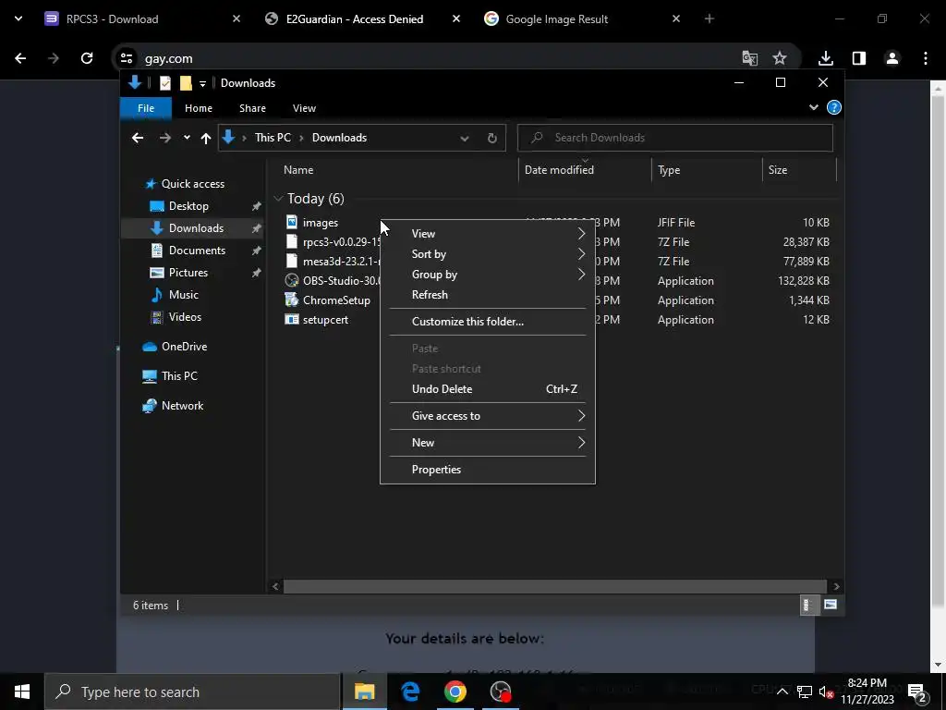
Task: Click the horizontal scrollbar in file list
Action: coord(554,587)
